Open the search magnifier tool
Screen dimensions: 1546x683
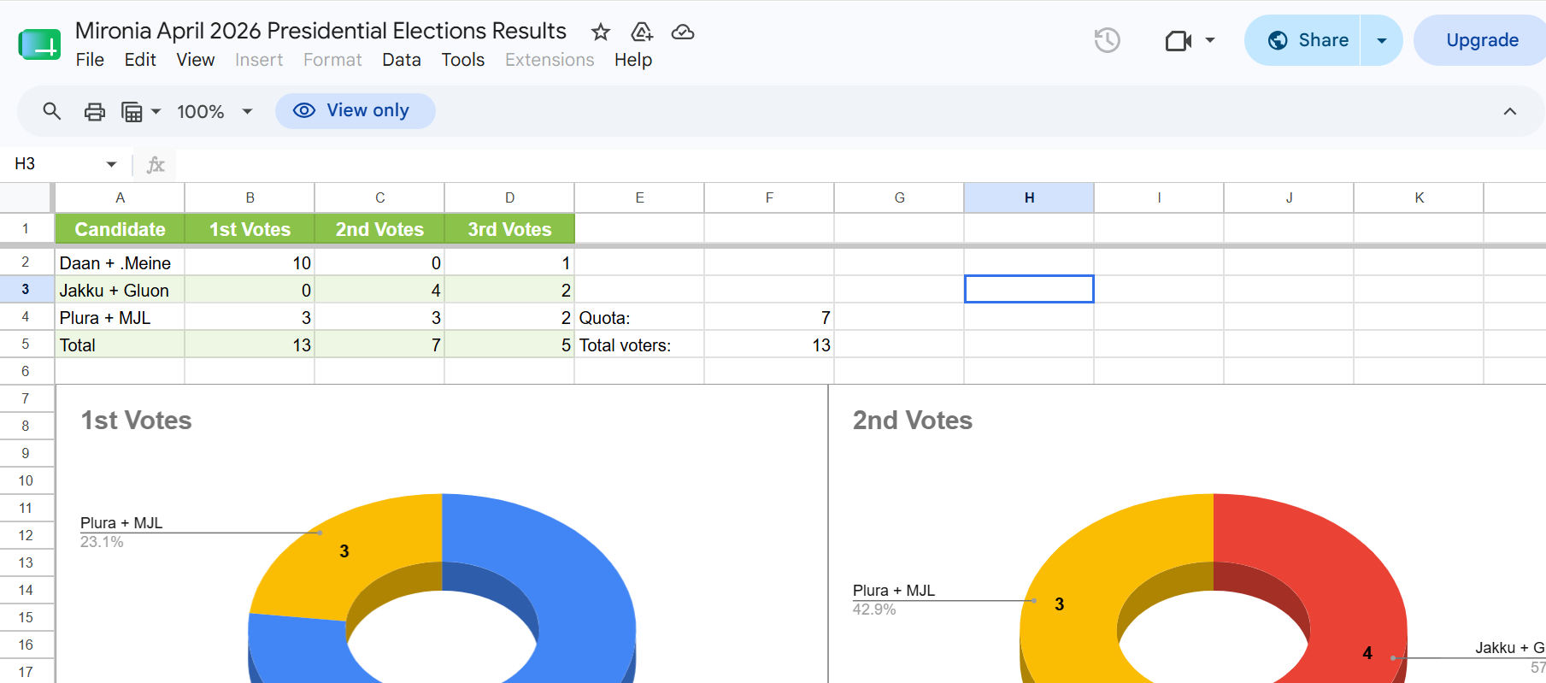(52, 111)
